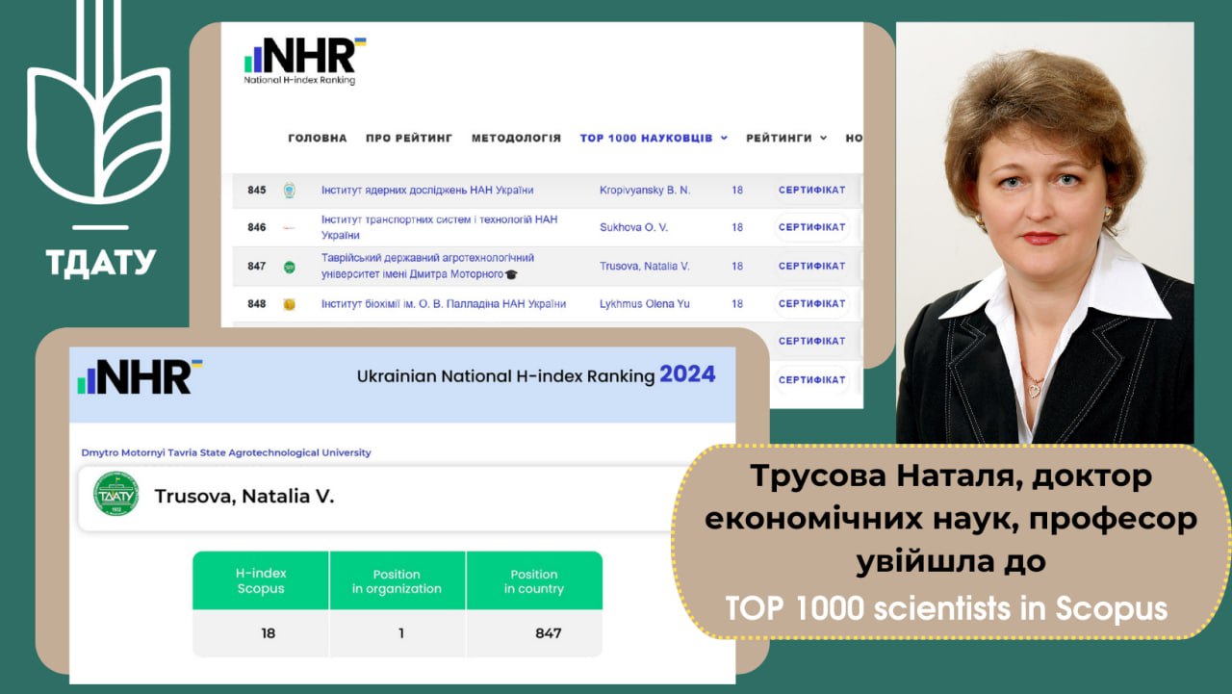Open the TOP 1000 НАУКОВЦІВ dropdown menu

[x=654, y=139]
